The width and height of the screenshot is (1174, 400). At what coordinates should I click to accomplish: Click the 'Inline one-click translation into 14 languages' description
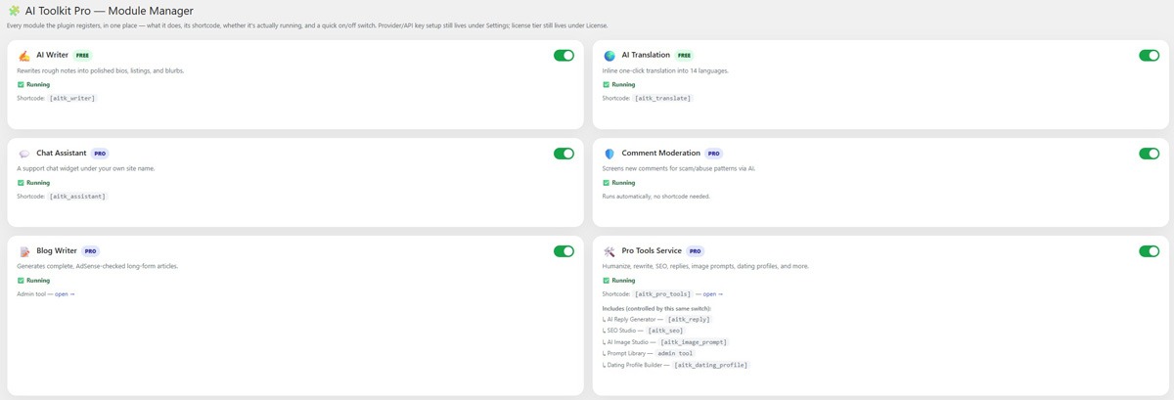[665, 70]
